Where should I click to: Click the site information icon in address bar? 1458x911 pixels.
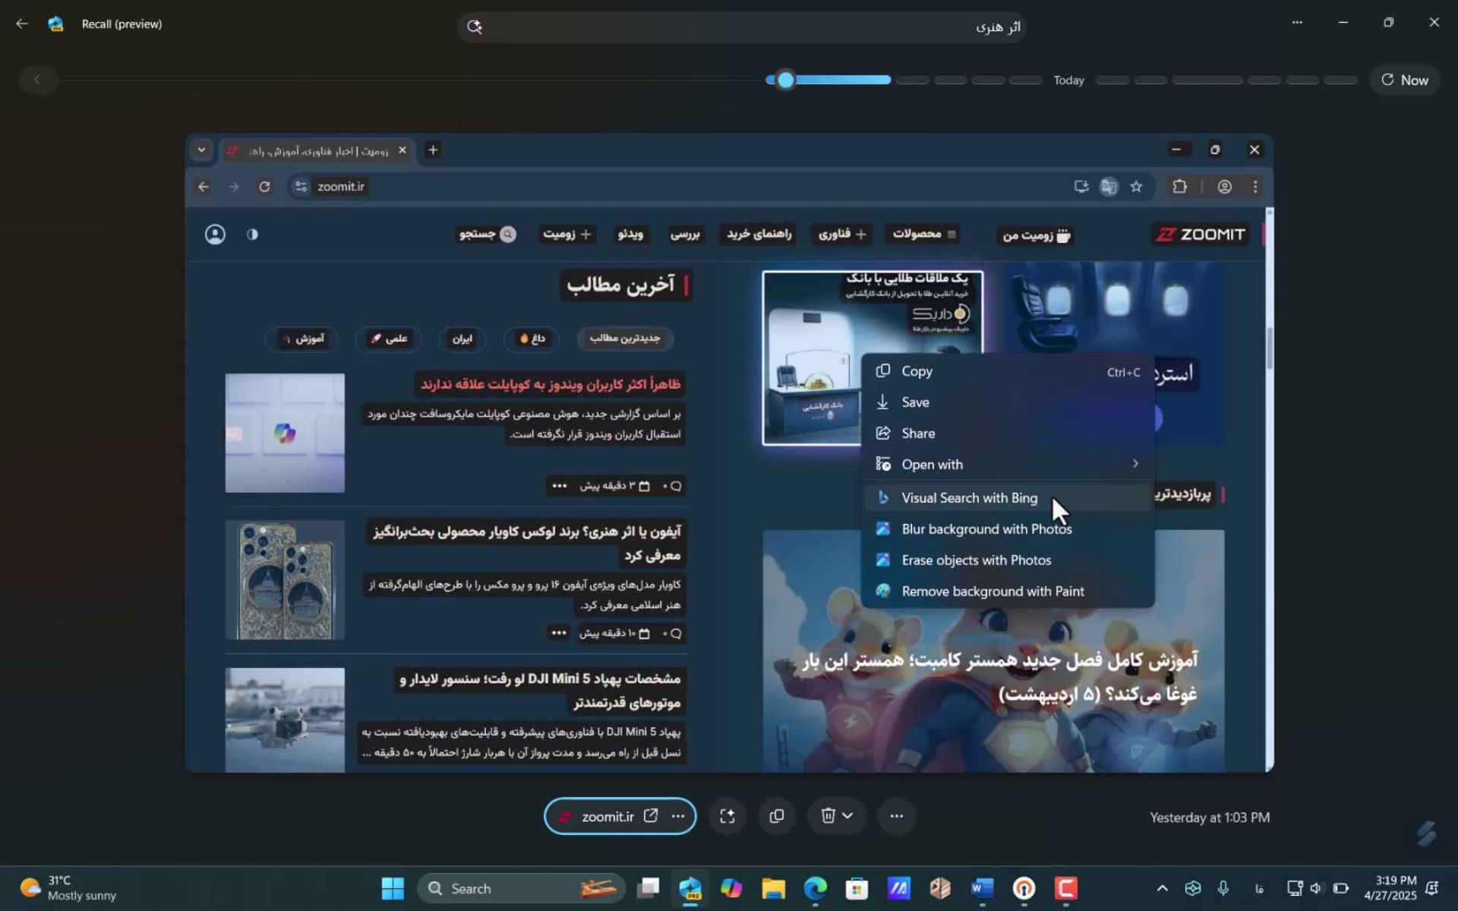pos(301,187)
